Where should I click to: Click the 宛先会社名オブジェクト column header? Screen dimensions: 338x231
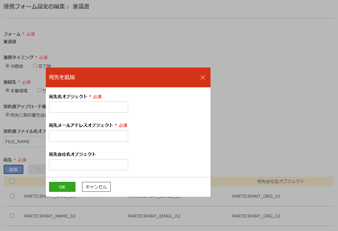tap(281, 181)
